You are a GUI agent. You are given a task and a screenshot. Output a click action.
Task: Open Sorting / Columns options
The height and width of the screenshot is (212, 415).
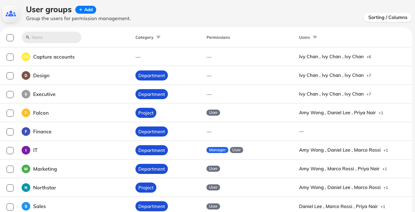point(388,17)
